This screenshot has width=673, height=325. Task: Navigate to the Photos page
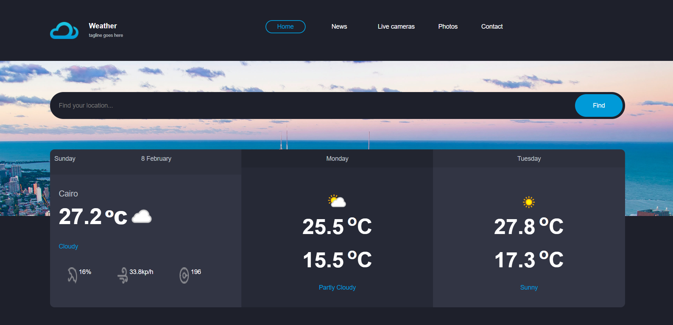(x=448, y=27)
